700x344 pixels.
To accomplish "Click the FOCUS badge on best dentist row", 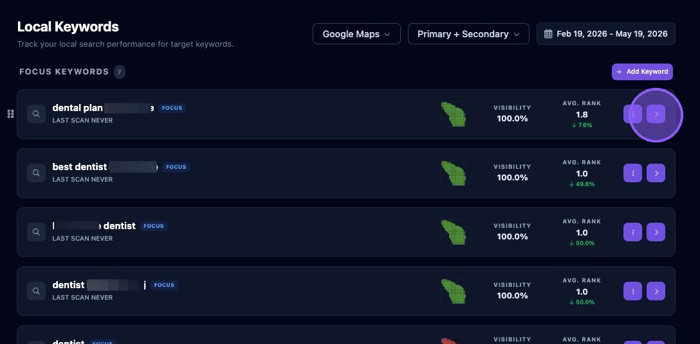I will click(176, 167).
